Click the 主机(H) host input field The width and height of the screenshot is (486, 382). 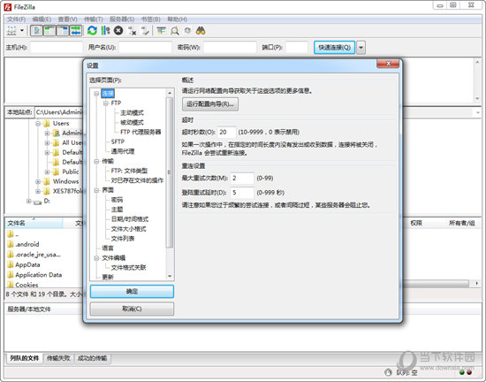[57, 48]
